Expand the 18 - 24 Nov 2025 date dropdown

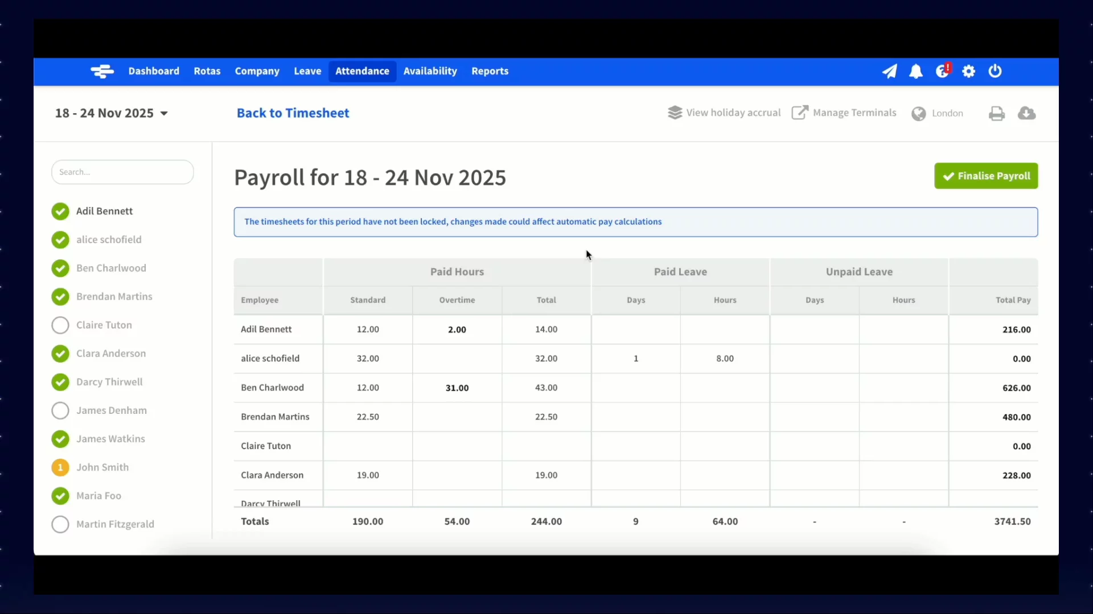coord(111,113)
